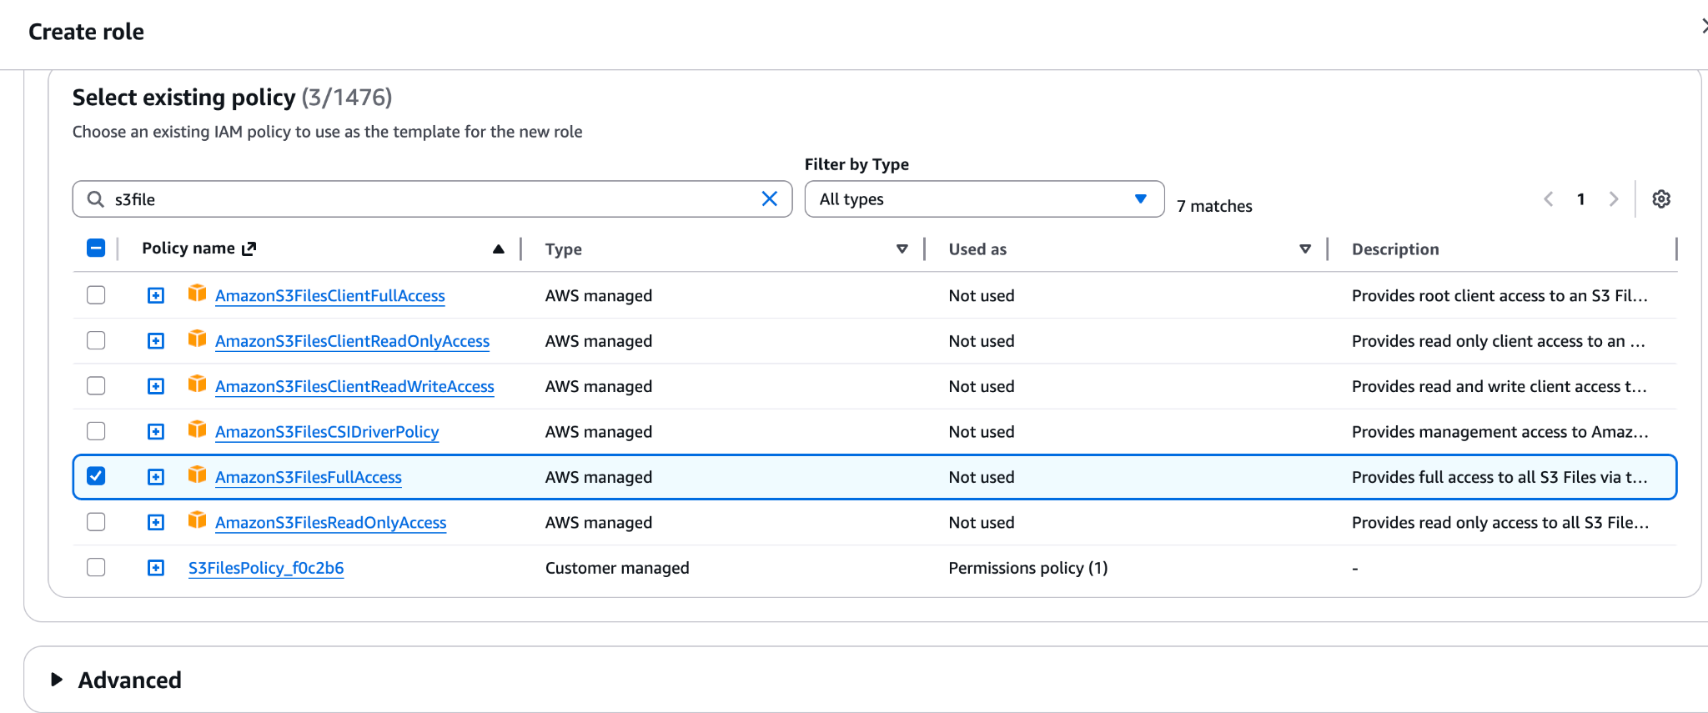Click 'Provides root client access' description

[x=1500, y=295]
